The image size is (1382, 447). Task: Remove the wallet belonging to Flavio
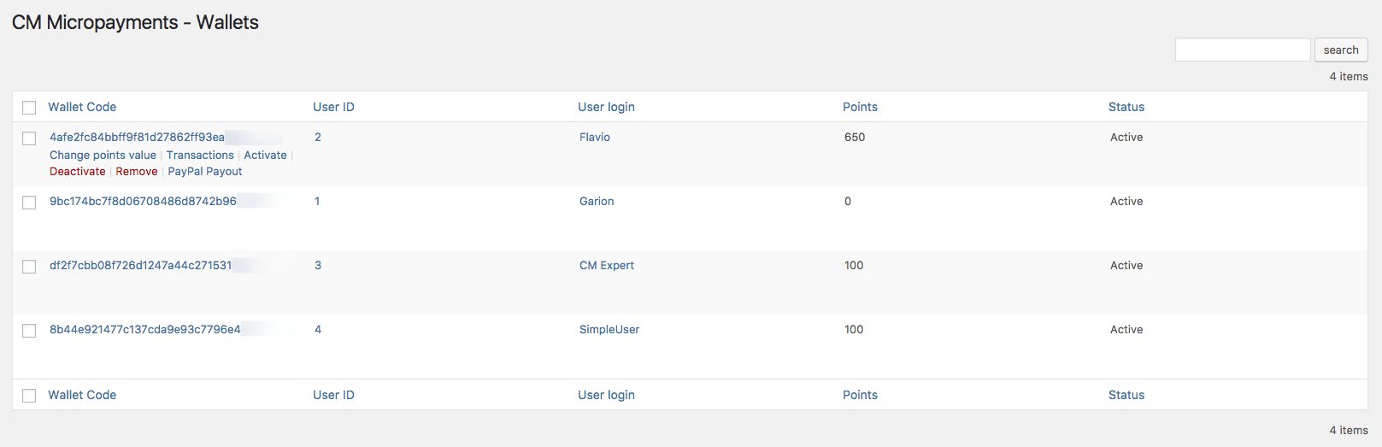(x=137, y=171)
